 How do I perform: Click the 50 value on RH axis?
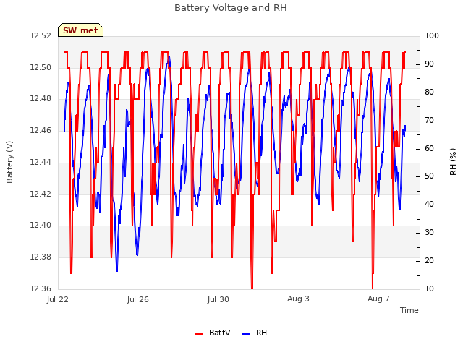point(429,176)
